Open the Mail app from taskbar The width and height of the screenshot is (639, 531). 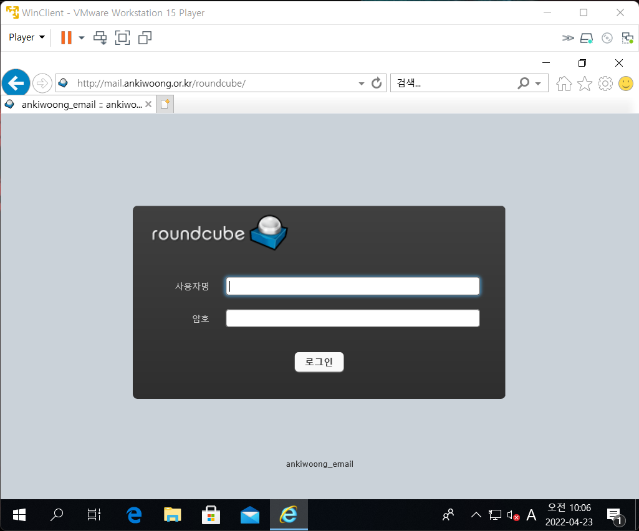[x=250, y=515]
